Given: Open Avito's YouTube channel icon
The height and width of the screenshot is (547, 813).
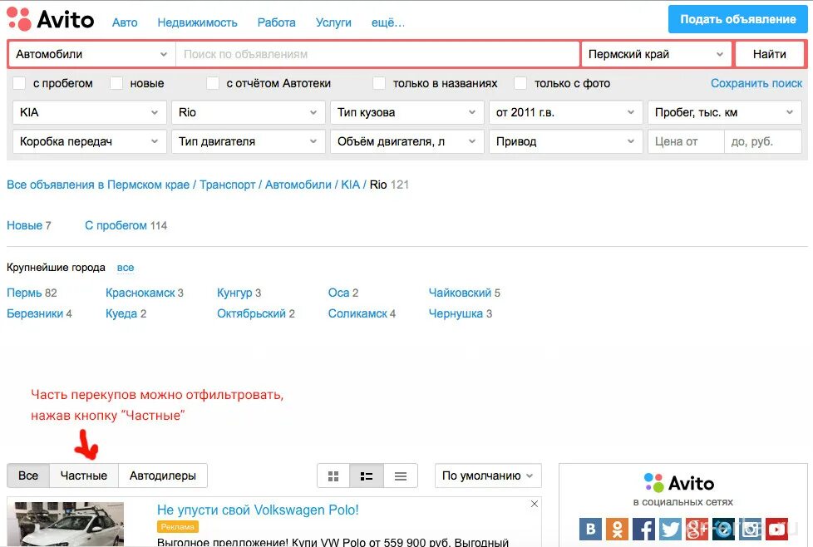Looking at the screenshot, I should (x=776, y=530).
